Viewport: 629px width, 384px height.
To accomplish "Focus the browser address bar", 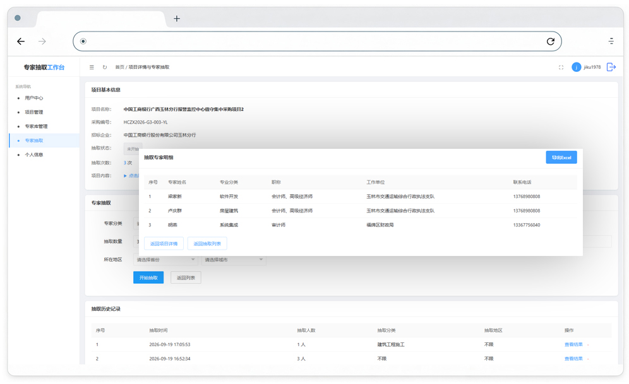I will (317, 41).
